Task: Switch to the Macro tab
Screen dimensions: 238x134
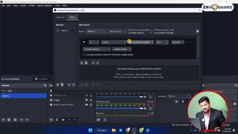Action: (x=73, y=17)
